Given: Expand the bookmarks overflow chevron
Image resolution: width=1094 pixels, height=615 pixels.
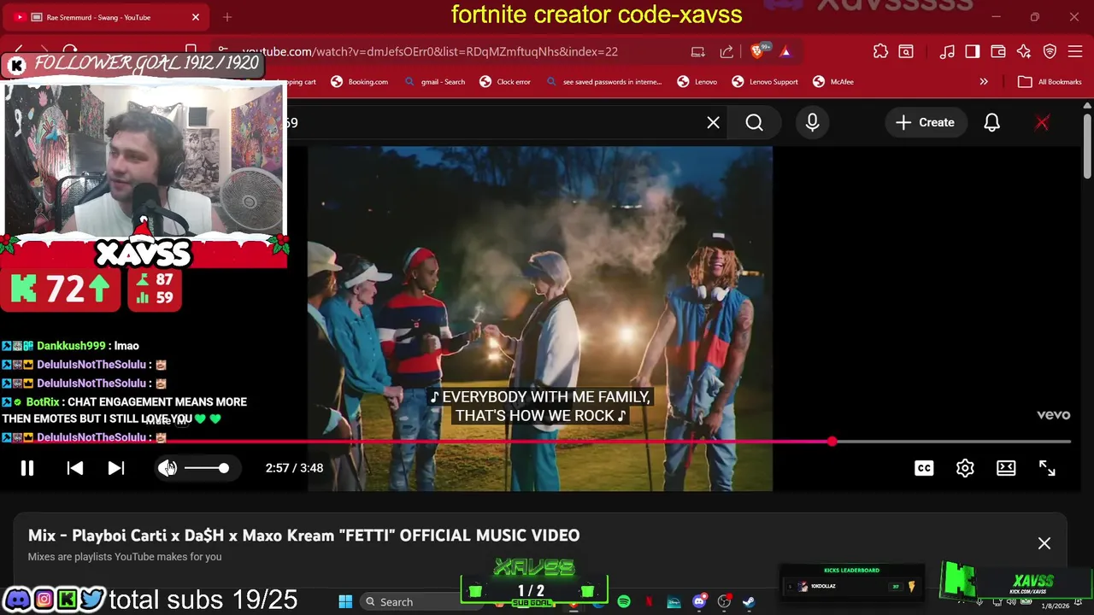Looking at the screenshot, I should (x=984, y=82).
